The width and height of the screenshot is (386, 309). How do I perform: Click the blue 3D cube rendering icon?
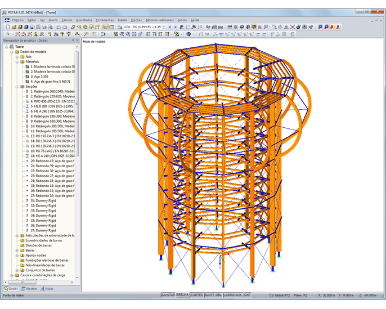click(188, 34)
